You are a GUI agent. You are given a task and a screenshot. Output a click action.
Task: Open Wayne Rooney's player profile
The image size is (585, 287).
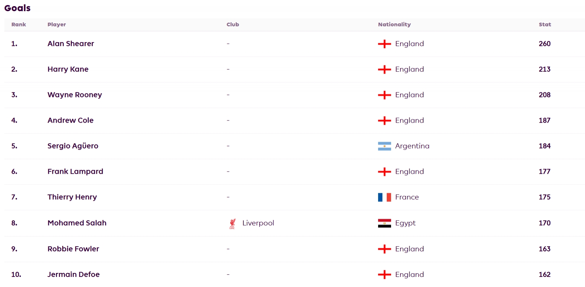pos(75,95)
